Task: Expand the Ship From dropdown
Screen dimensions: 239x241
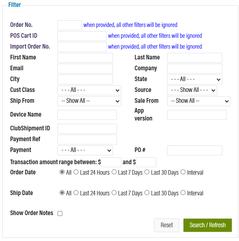Action: tap(89, 101)
